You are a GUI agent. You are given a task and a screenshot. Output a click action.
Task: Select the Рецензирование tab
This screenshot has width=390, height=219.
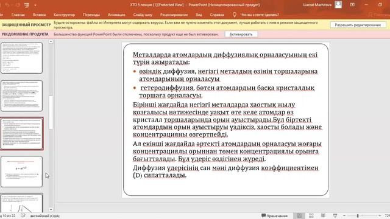tap(174, 15)
